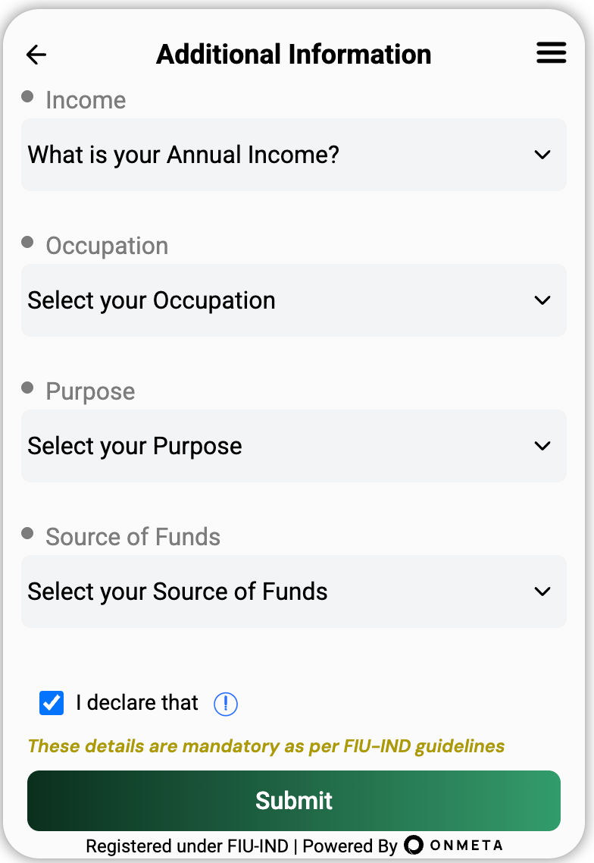Click the "I declare that" label
This screenshot has width=594, height=863.
[137, 703]
